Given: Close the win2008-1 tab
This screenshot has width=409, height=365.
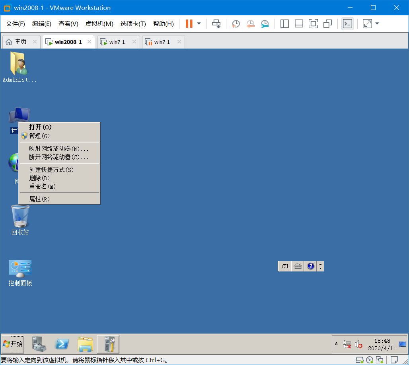Looking at the screenshot, I should pyautogui.click(x=89, y=41).
